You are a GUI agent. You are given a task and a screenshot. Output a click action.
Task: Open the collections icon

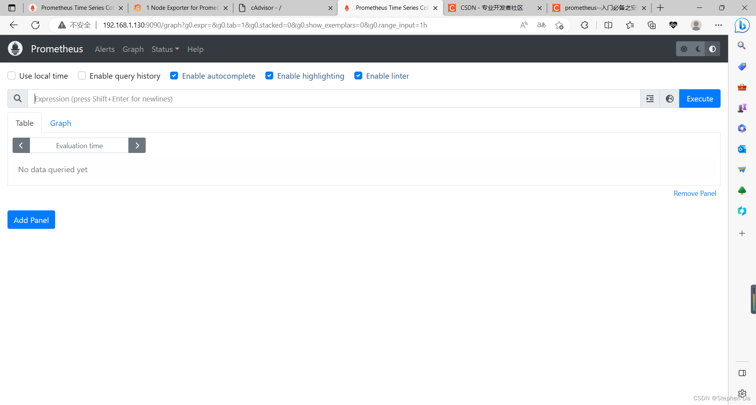[x=652, y=25]
